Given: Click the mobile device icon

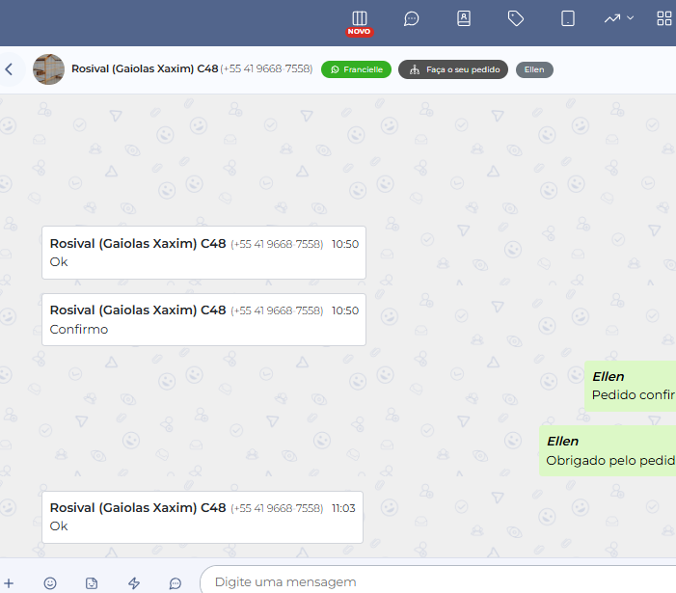Looking at the screenshot, I should [568, 18].
